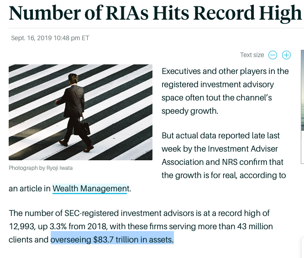The image size is (304, 258).
Task: Decrease text size with the minus icon
Action: click(x=273, y=55)
